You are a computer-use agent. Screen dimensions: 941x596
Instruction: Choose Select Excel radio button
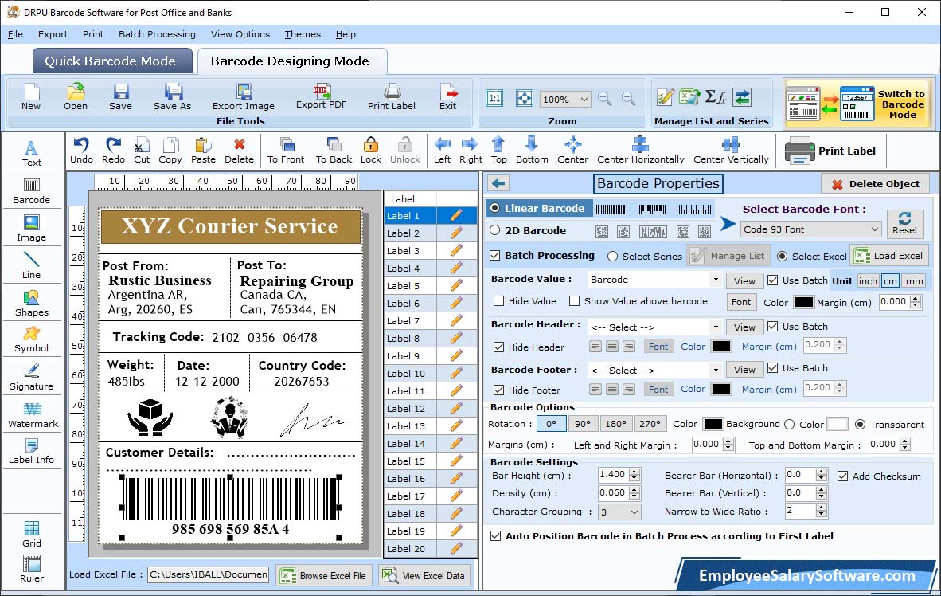(782, 256)
